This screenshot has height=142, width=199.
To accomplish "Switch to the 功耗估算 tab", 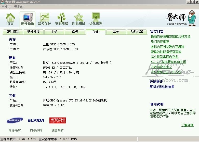I will coord(137,32).
